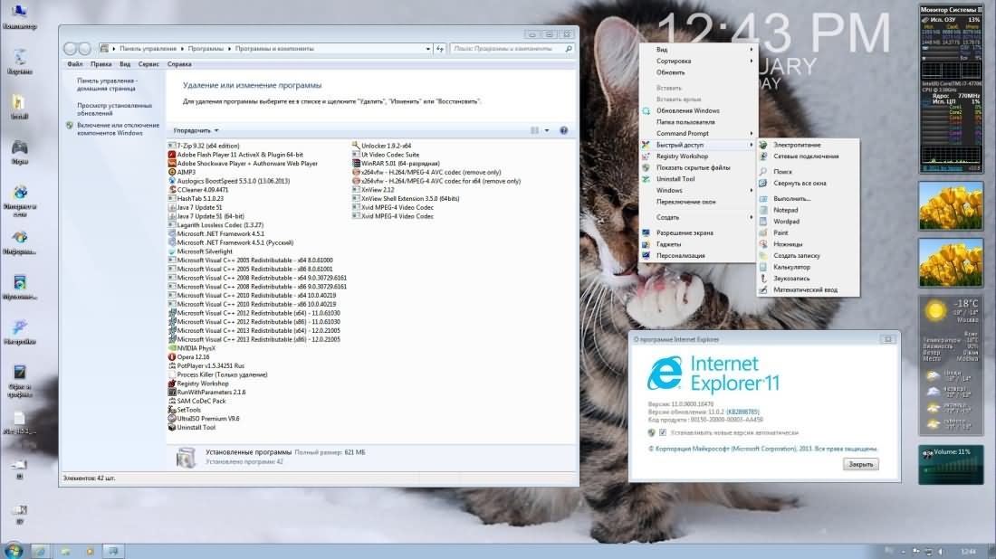Viewport: 996px width, 559px height.
Task: Click the Windows Start button
Action: coord(13,551)
